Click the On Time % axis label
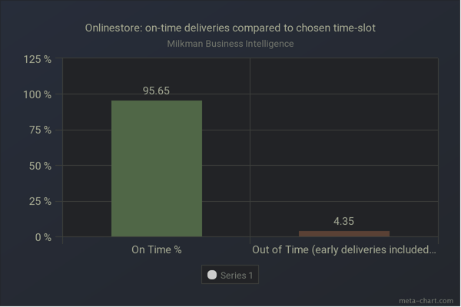Screen dimensions: 461x307 (x=157, y=249)
